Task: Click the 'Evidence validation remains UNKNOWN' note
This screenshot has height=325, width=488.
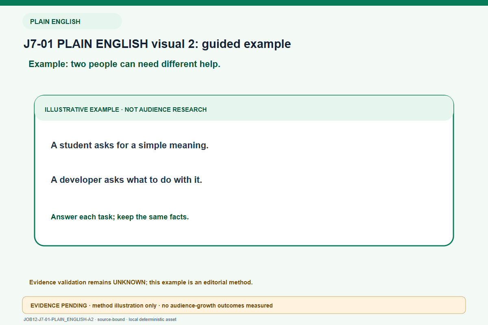Action: (141, 282)
